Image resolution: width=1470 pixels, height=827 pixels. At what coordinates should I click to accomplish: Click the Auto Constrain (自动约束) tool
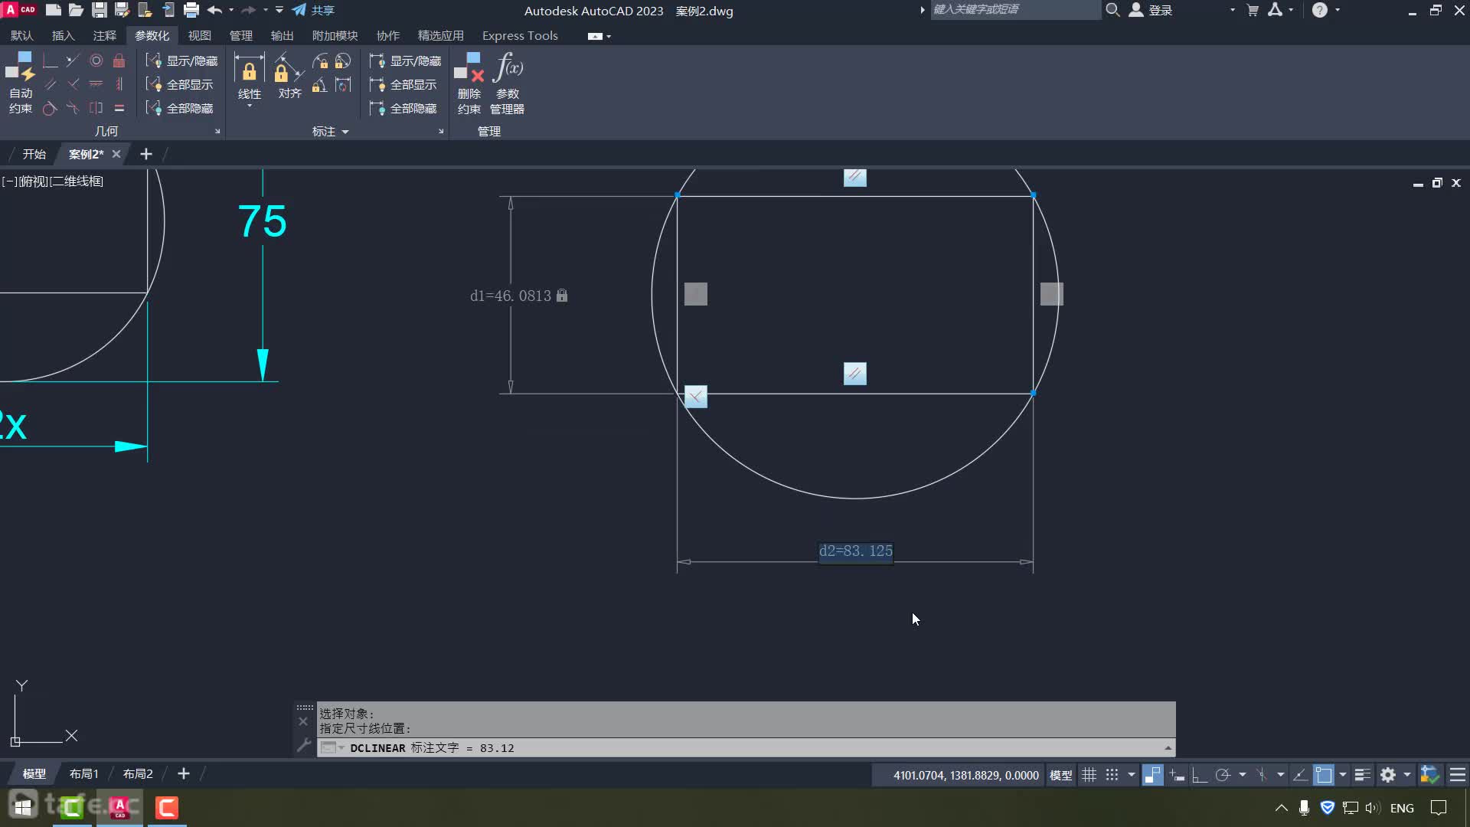(20, 83)
